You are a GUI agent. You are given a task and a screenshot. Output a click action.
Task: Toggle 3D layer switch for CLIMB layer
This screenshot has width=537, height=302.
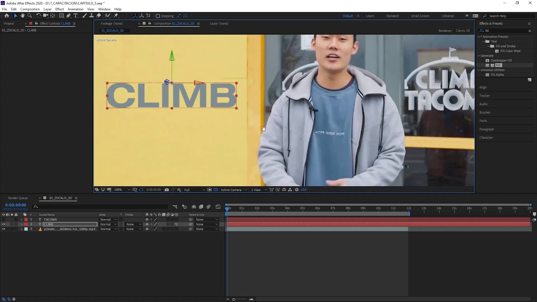[x=176, y=224]
